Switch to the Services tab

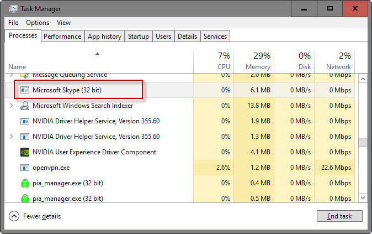point(215,37)
